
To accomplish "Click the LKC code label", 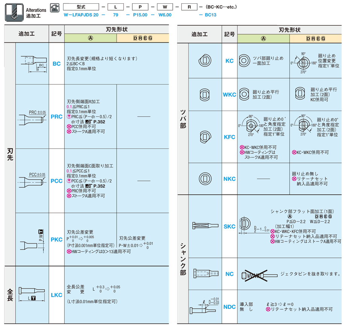I will (x=56, y=295).
